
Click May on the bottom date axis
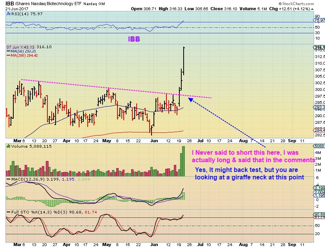pyautogui.click(x=107, y=245)
